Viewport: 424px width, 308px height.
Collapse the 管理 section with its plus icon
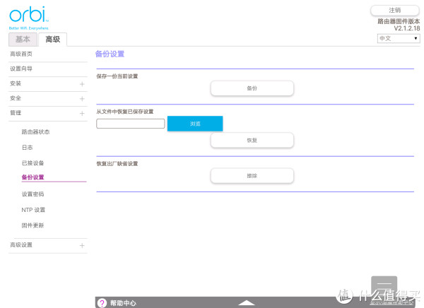point(82,113)
